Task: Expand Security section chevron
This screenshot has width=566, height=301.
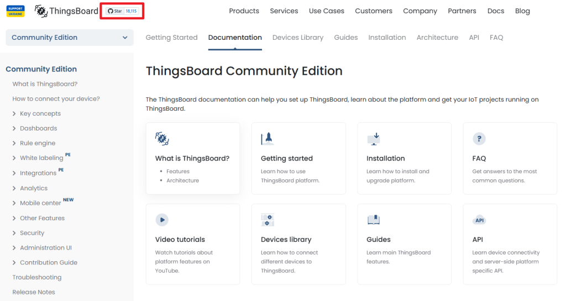Action: [x=14, y=233]
